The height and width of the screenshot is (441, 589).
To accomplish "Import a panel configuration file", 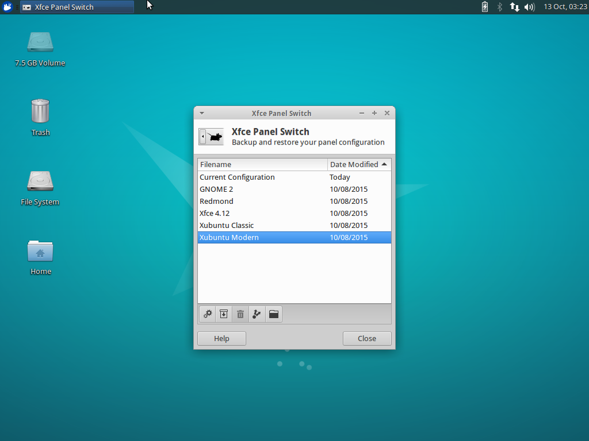I will coord(273,314).
